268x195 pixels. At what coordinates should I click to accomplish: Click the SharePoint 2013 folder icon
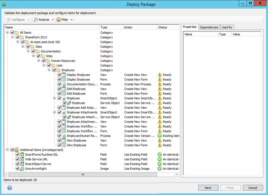[22, 37]
